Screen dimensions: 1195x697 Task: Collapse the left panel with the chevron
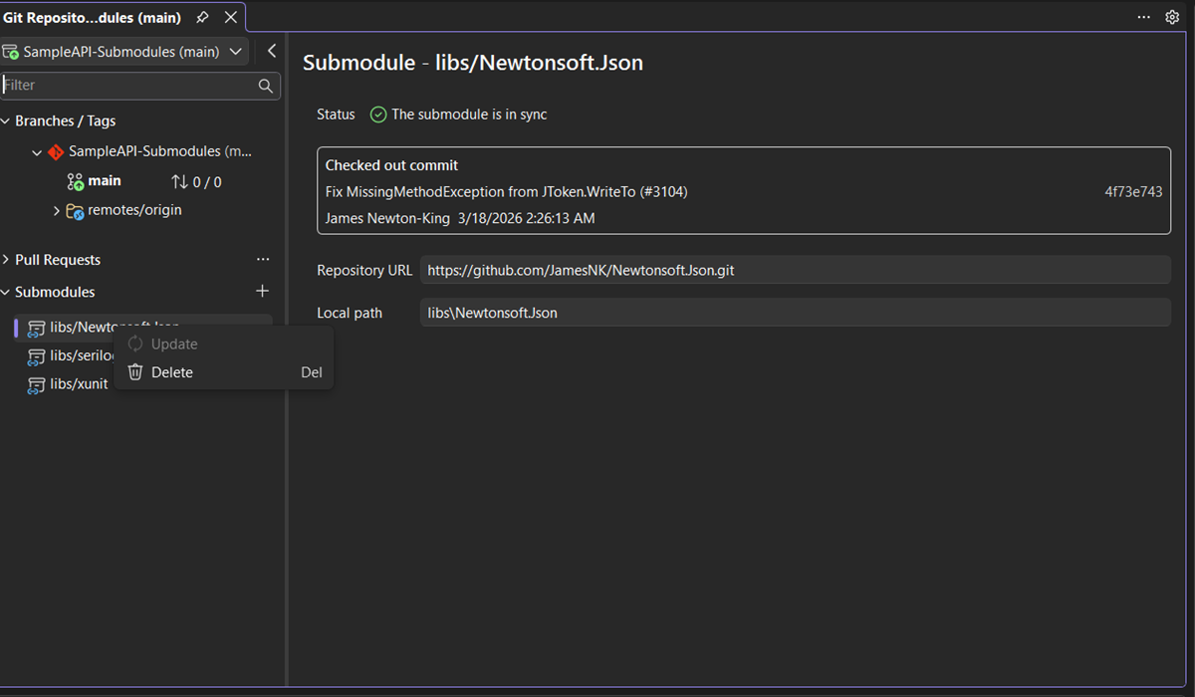271,51
